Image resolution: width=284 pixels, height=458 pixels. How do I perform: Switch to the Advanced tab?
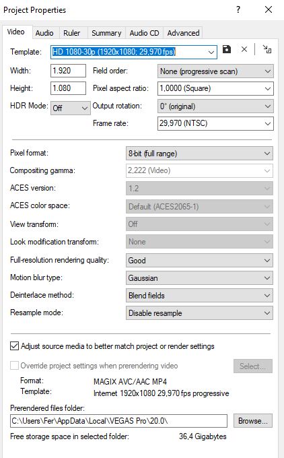pyautogui.click(x=183, y=33)
